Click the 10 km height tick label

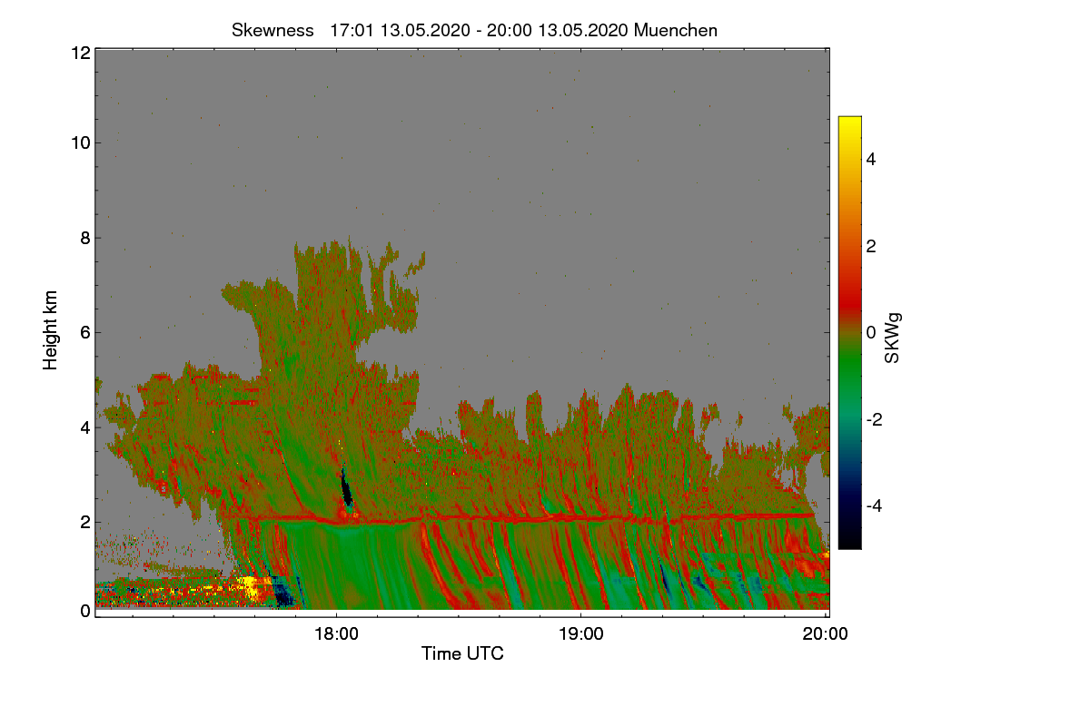point(79,142)
